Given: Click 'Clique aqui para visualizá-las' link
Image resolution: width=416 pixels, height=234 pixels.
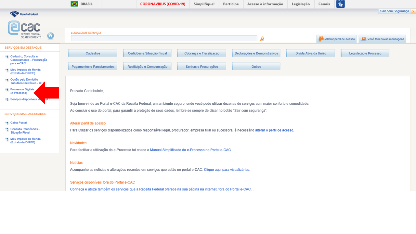Looking at the screenshot, I should point(227,170).
